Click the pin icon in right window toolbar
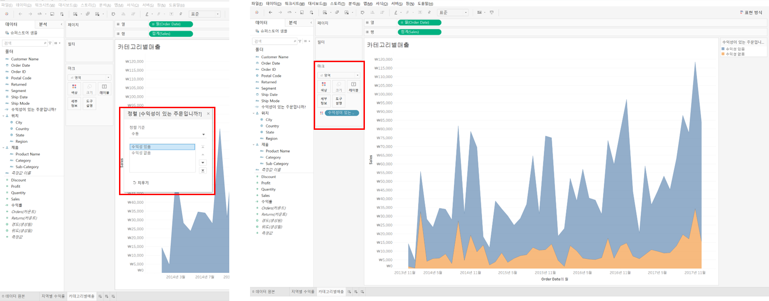The image size is (769, 301). [429, 12]
